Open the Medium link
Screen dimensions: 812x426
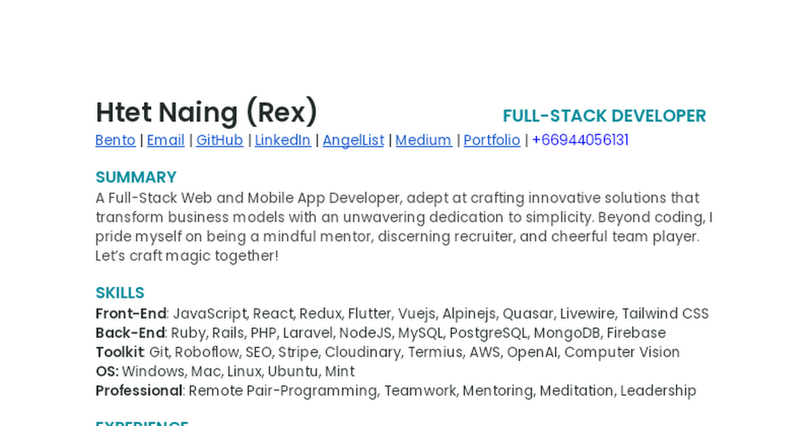click(x=424, y=140)
